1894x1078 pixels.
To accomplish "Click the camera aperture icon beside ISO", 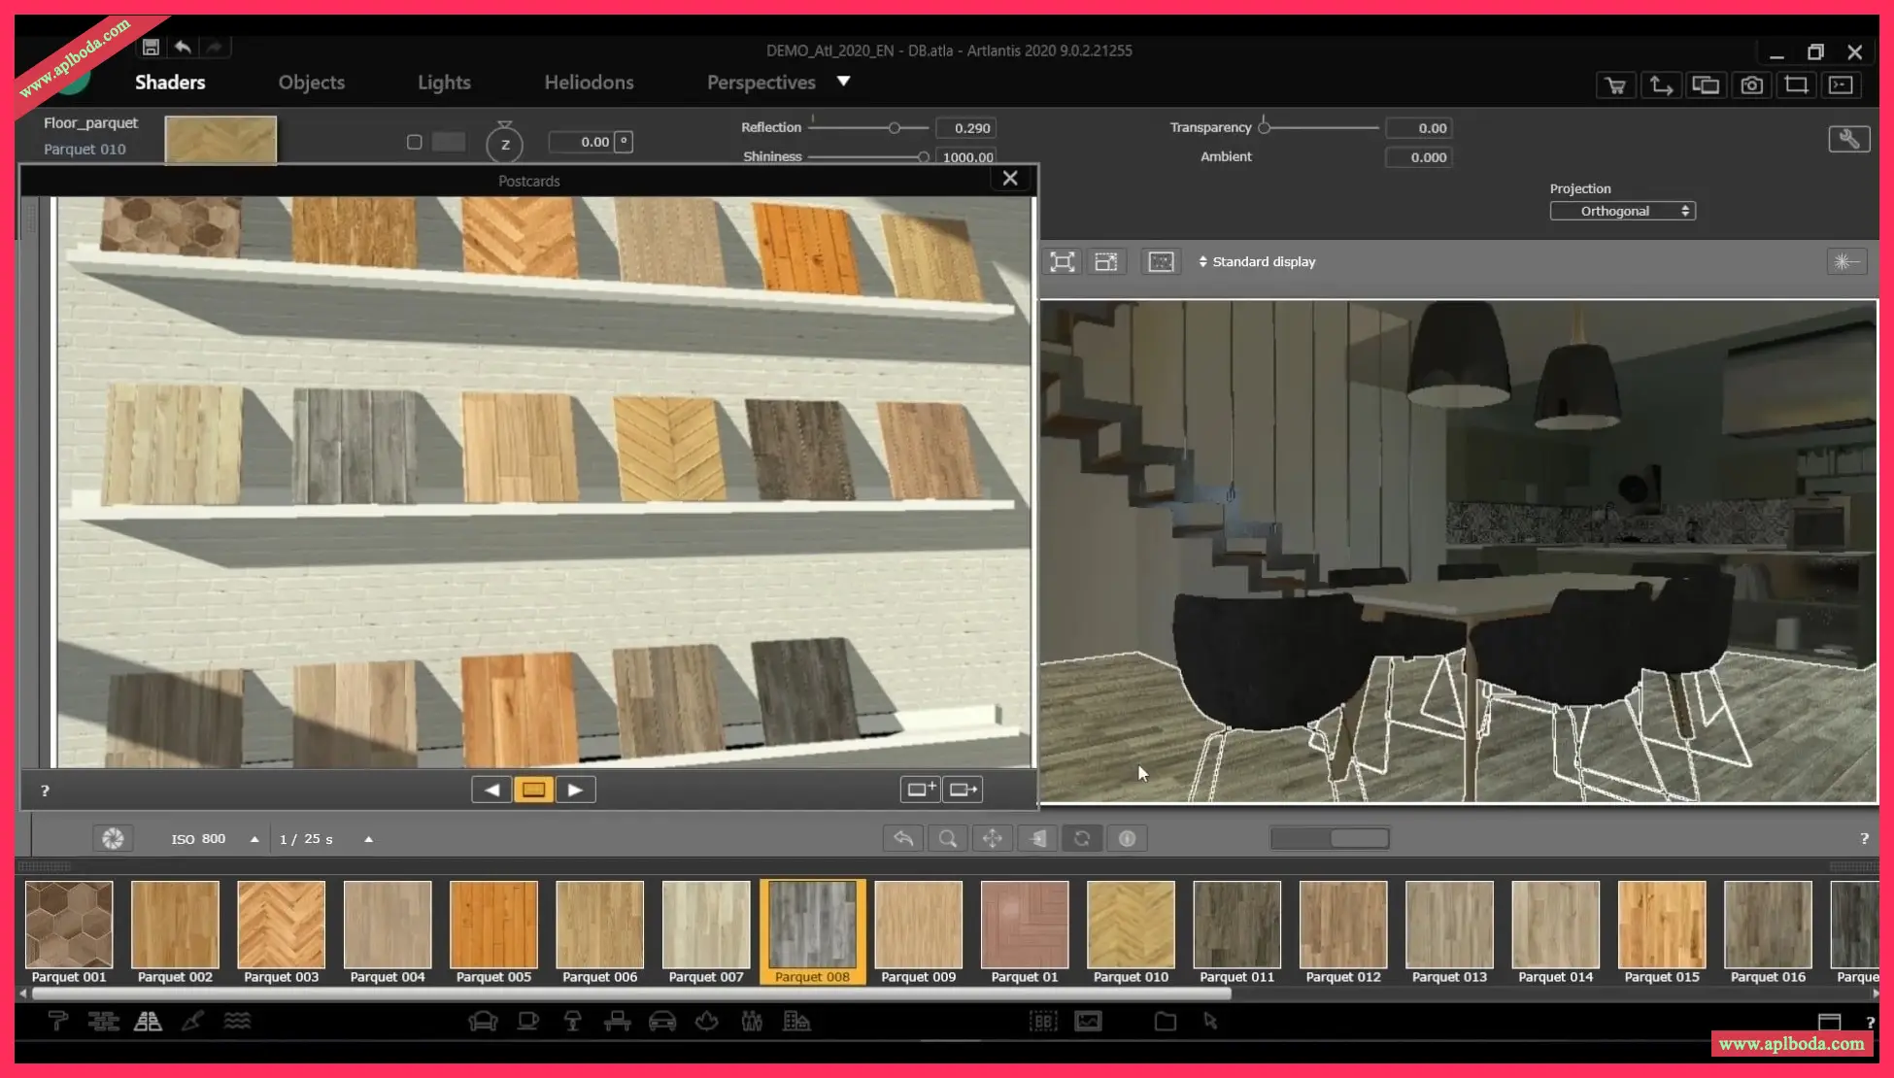I will (x=113, y=838).
